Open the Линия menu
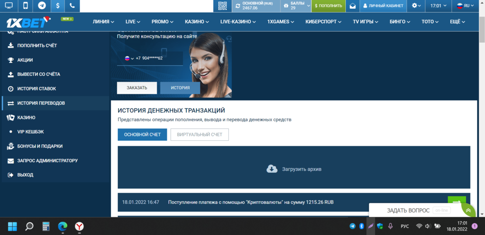485x235 pixels. click(103, 22)
